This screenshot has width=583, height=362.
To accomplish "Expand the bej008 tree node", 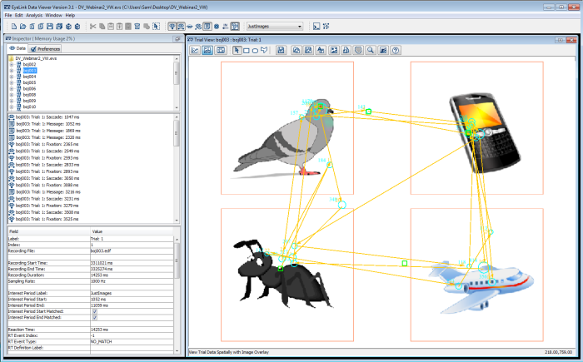I will coord(12,95).
